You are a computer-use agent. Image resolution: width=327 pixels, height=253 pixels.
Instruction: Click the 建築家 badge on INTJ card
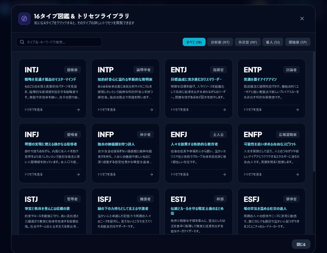click(x=72, y=70)
